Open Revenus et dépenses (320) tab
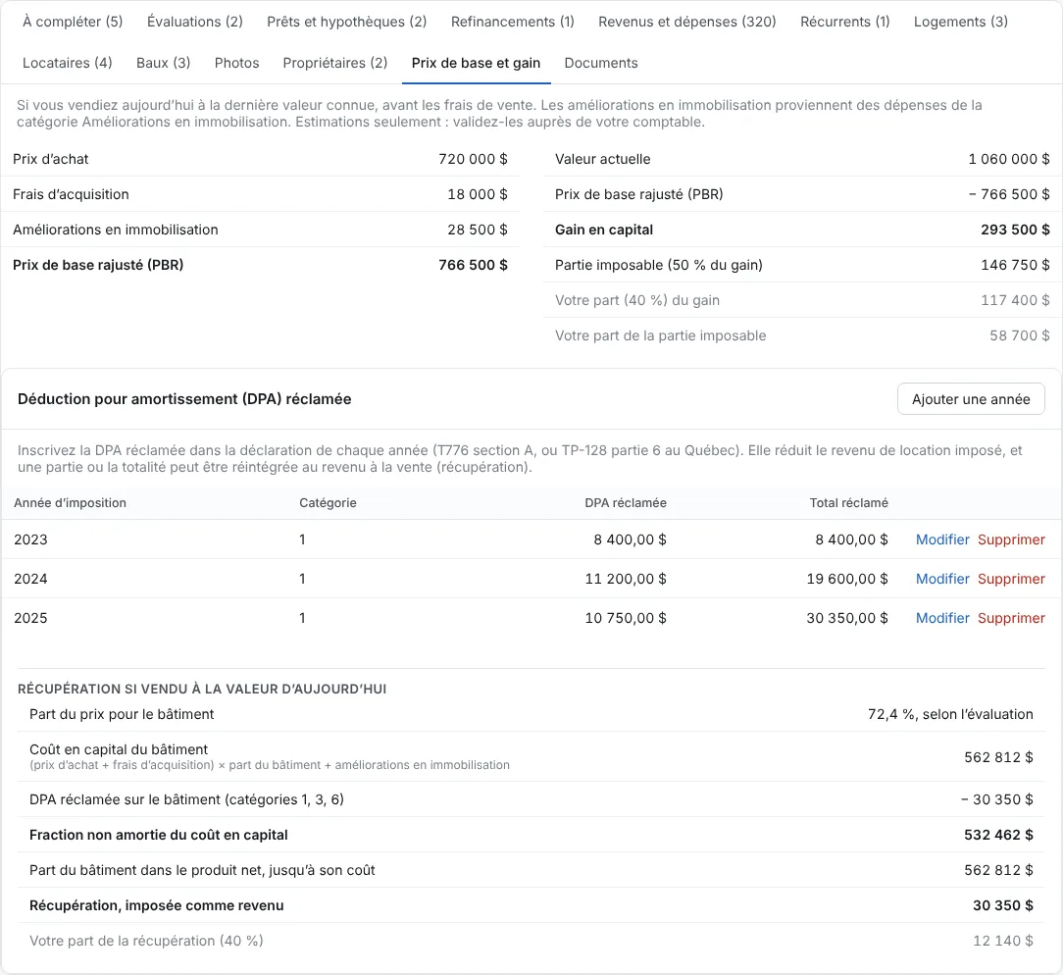1063x975 pixels. tap(686, 22)
